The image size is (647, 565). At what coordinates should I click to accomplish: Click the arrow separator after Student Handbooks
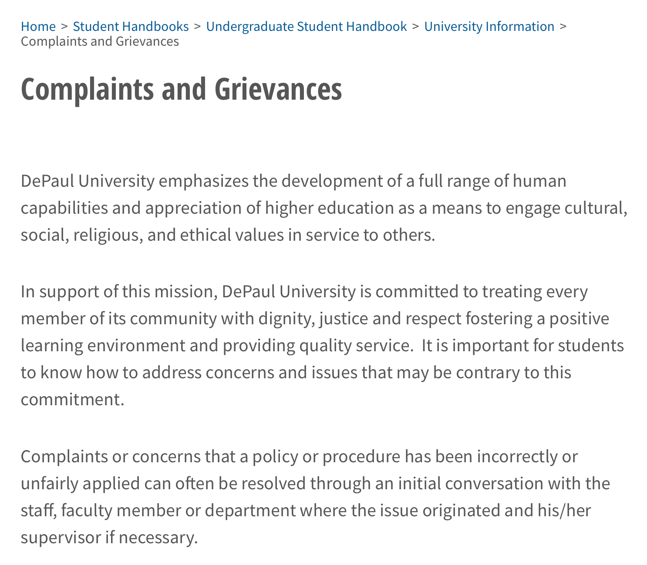(x=198, y=27)
